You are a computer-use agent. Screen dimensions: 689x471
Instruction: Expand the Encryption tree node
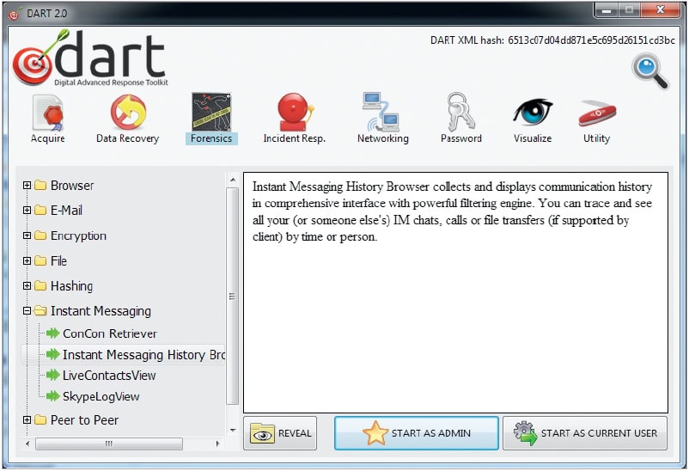tap(27, 235)
